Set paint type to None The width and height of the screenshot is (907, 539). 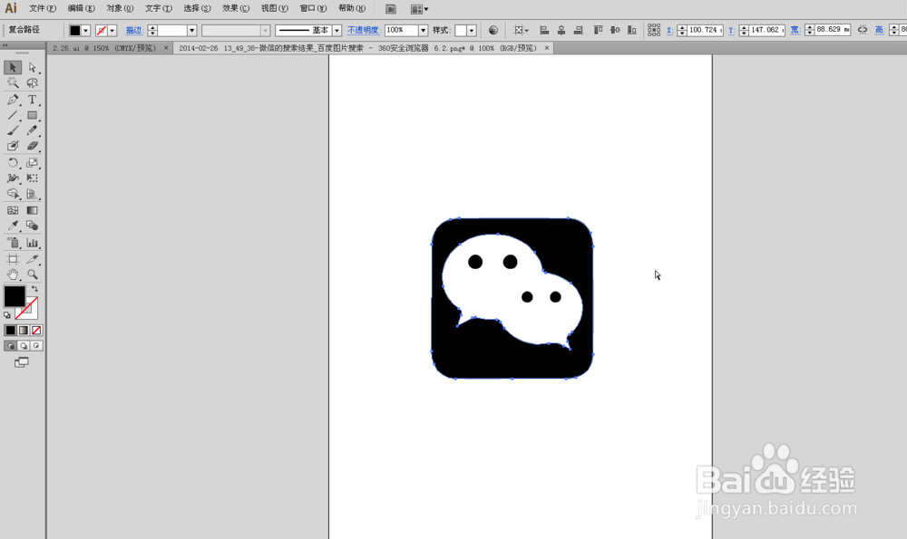pos(36,331)
